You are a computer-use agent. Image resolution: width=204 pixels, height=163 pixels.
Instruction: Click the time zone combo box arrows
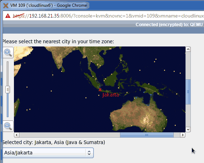coord(89,153)
